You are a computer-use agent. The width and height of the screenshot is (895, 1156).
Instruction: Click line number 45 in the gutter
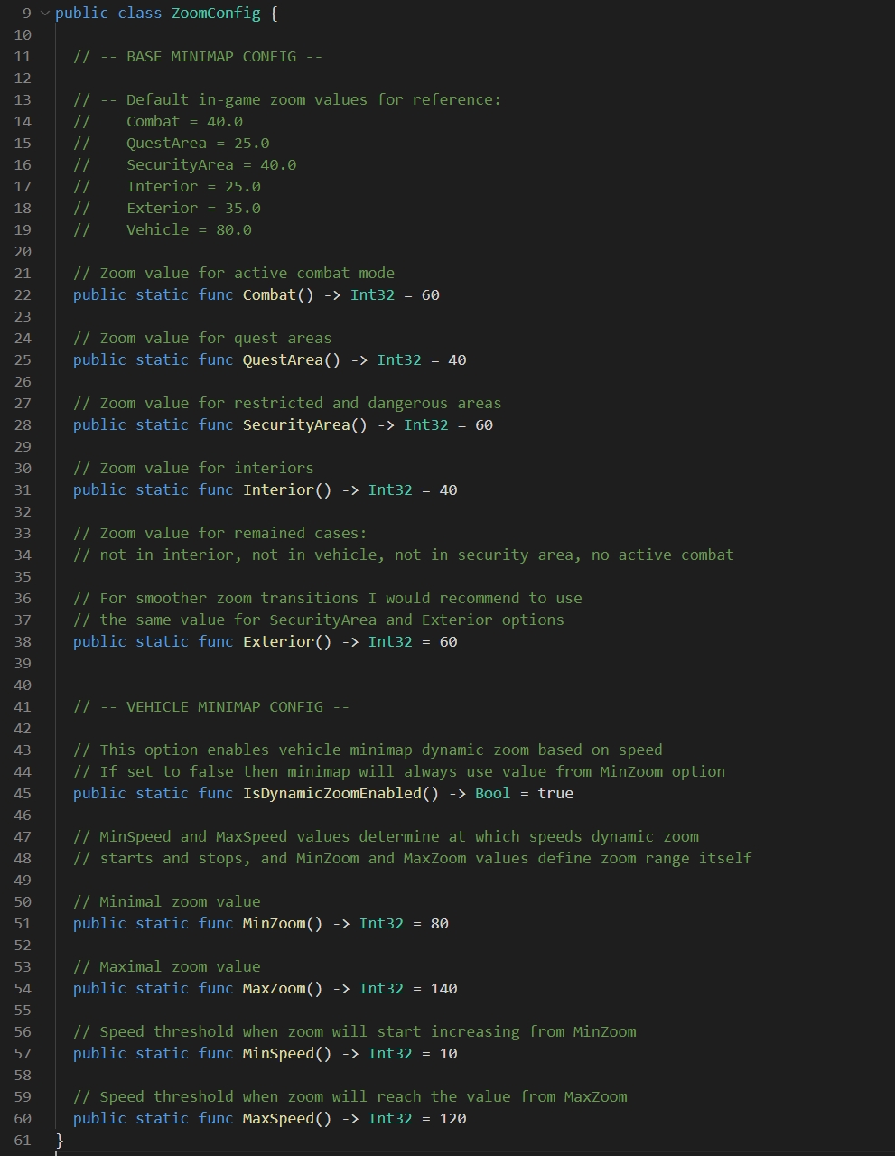23,794
